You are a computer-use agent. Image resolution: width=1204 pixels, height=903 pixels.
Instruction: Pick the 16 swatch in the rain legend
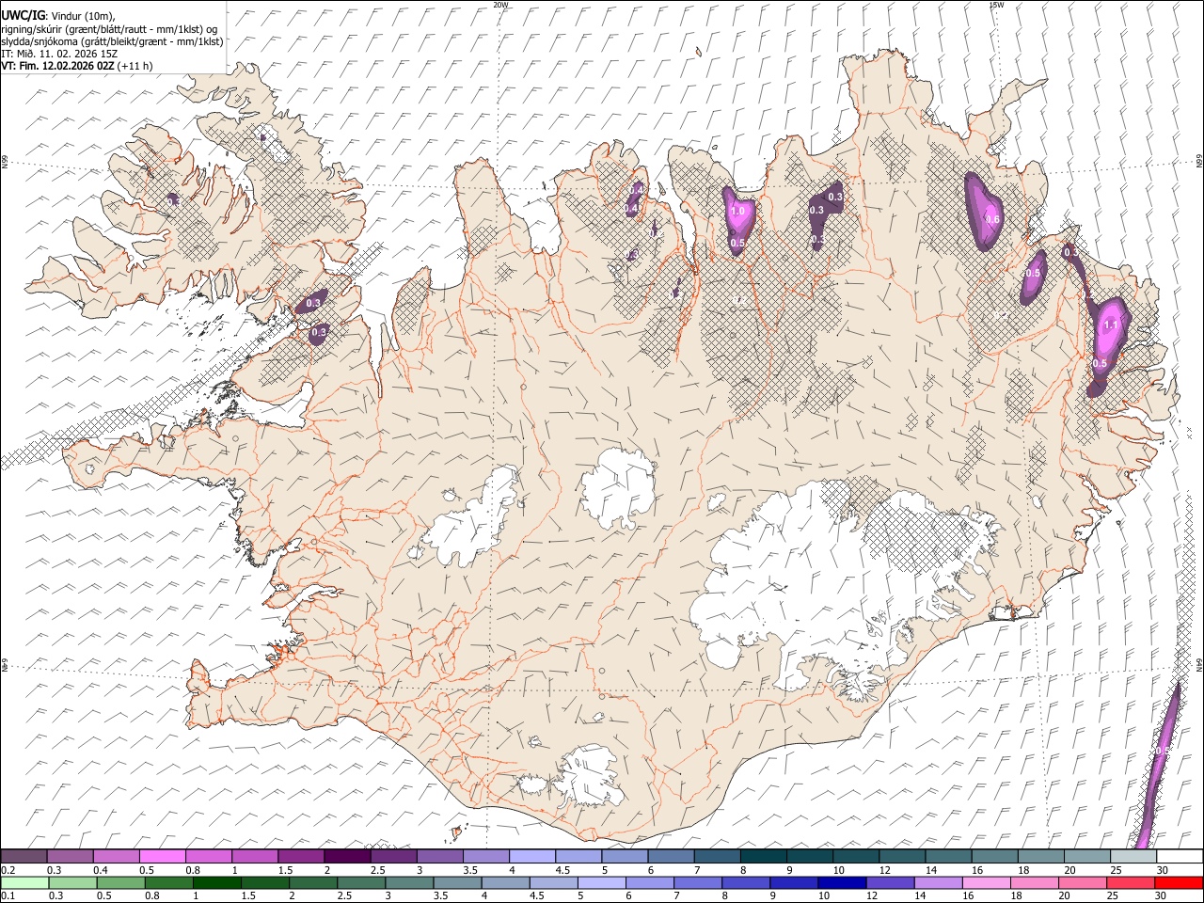988,883
